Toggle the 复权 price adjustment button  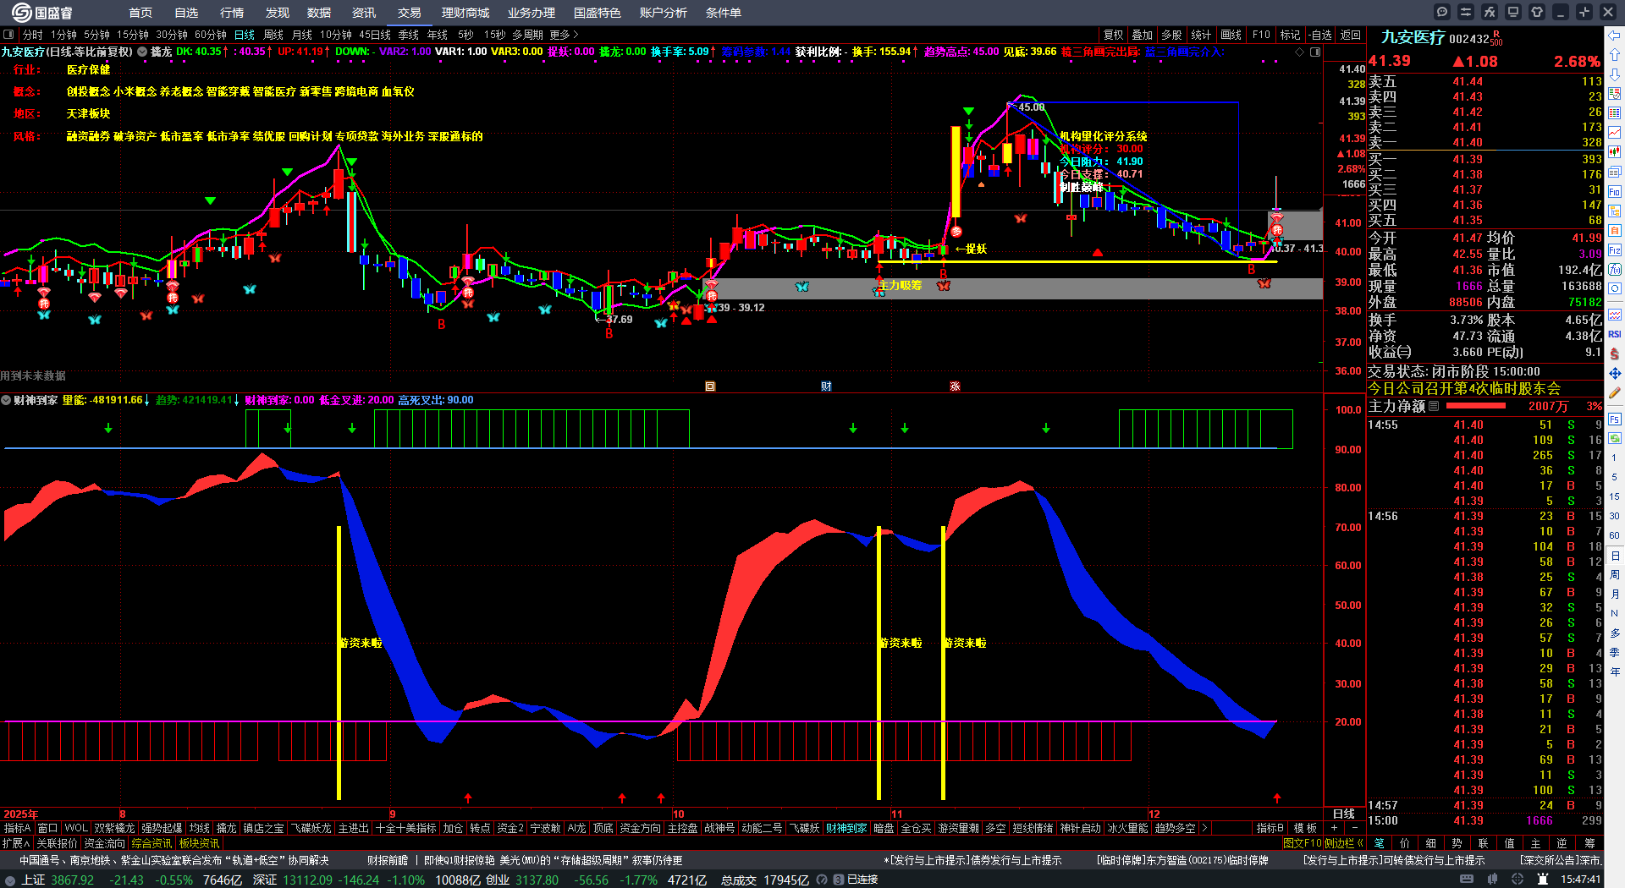pos(1114,35)
